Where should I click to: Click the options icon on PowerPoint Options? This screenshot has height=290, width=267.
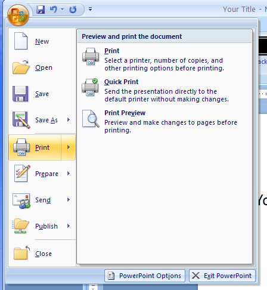tap(111, 276)
